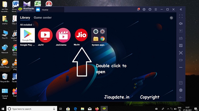Select the This PC desktop icon
Screen dimensions: 199x111
(x=5, y=34)
